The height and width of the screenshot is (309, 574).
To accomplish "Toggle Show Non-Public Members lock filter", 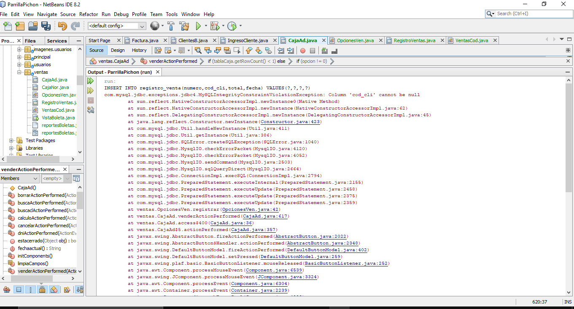I will (x=42, y=290).
